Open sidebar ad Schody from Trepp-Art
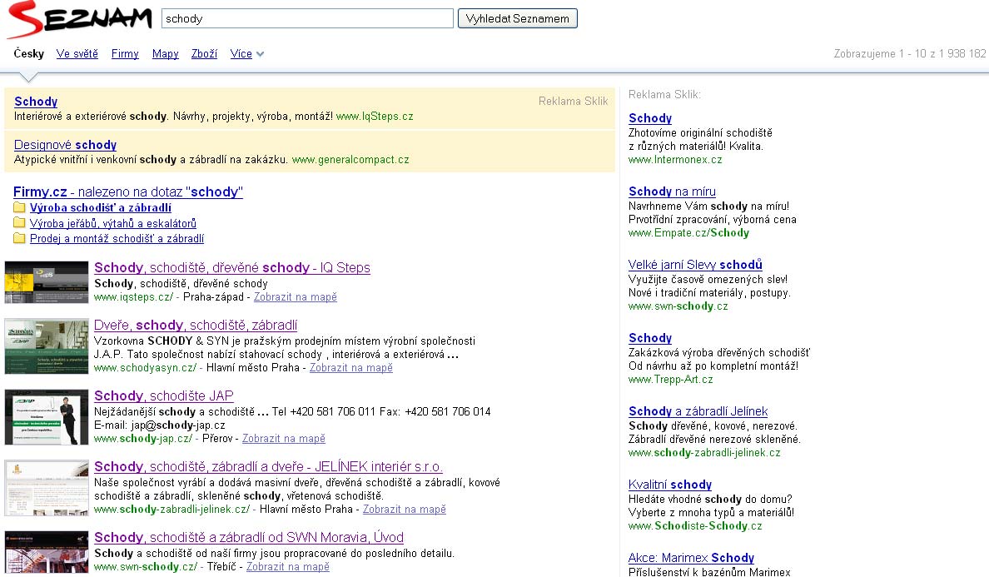989x577 pixels. 650,338
